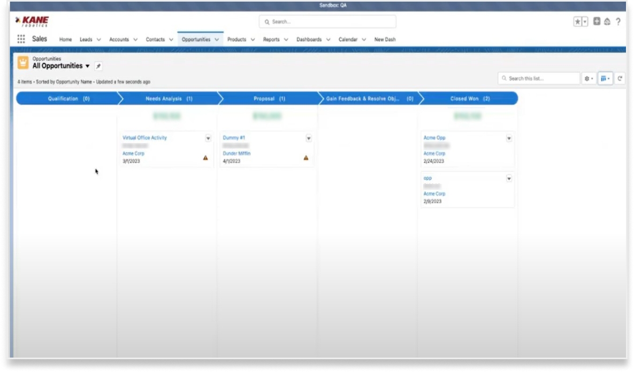Open the Kanban display-as dropdown
This screenshot has width=634, height=372.
pyautogui.click(x=605, y=79)
